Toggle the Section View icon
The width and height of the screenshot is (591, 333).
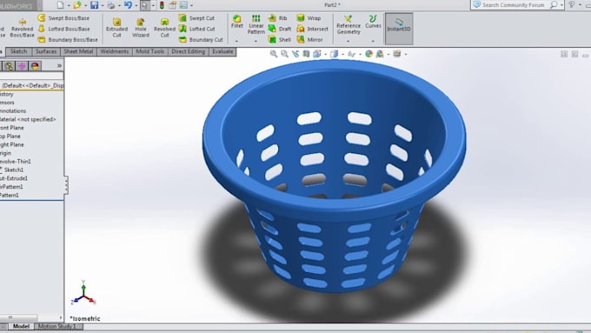tap(306, 54)
